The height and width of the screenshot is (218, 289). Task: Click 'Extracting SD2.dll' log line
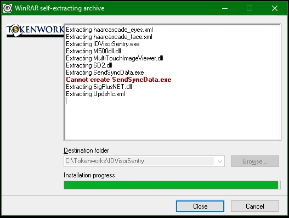(x=89, y=65)
